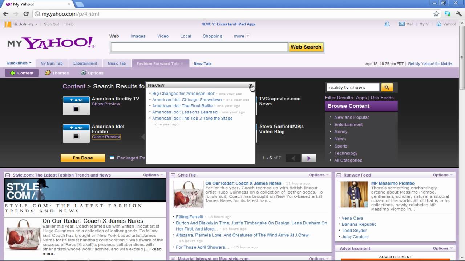Viewport: 465px width, 261px height.
Task: Select the Shopping search category
Action: [x=213, y=36]
